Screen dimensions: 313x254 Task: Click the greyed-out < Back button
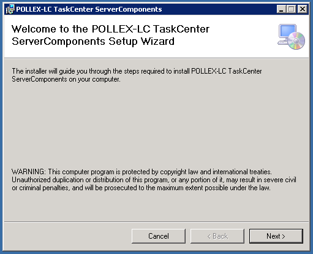click(x=217, y=236)
